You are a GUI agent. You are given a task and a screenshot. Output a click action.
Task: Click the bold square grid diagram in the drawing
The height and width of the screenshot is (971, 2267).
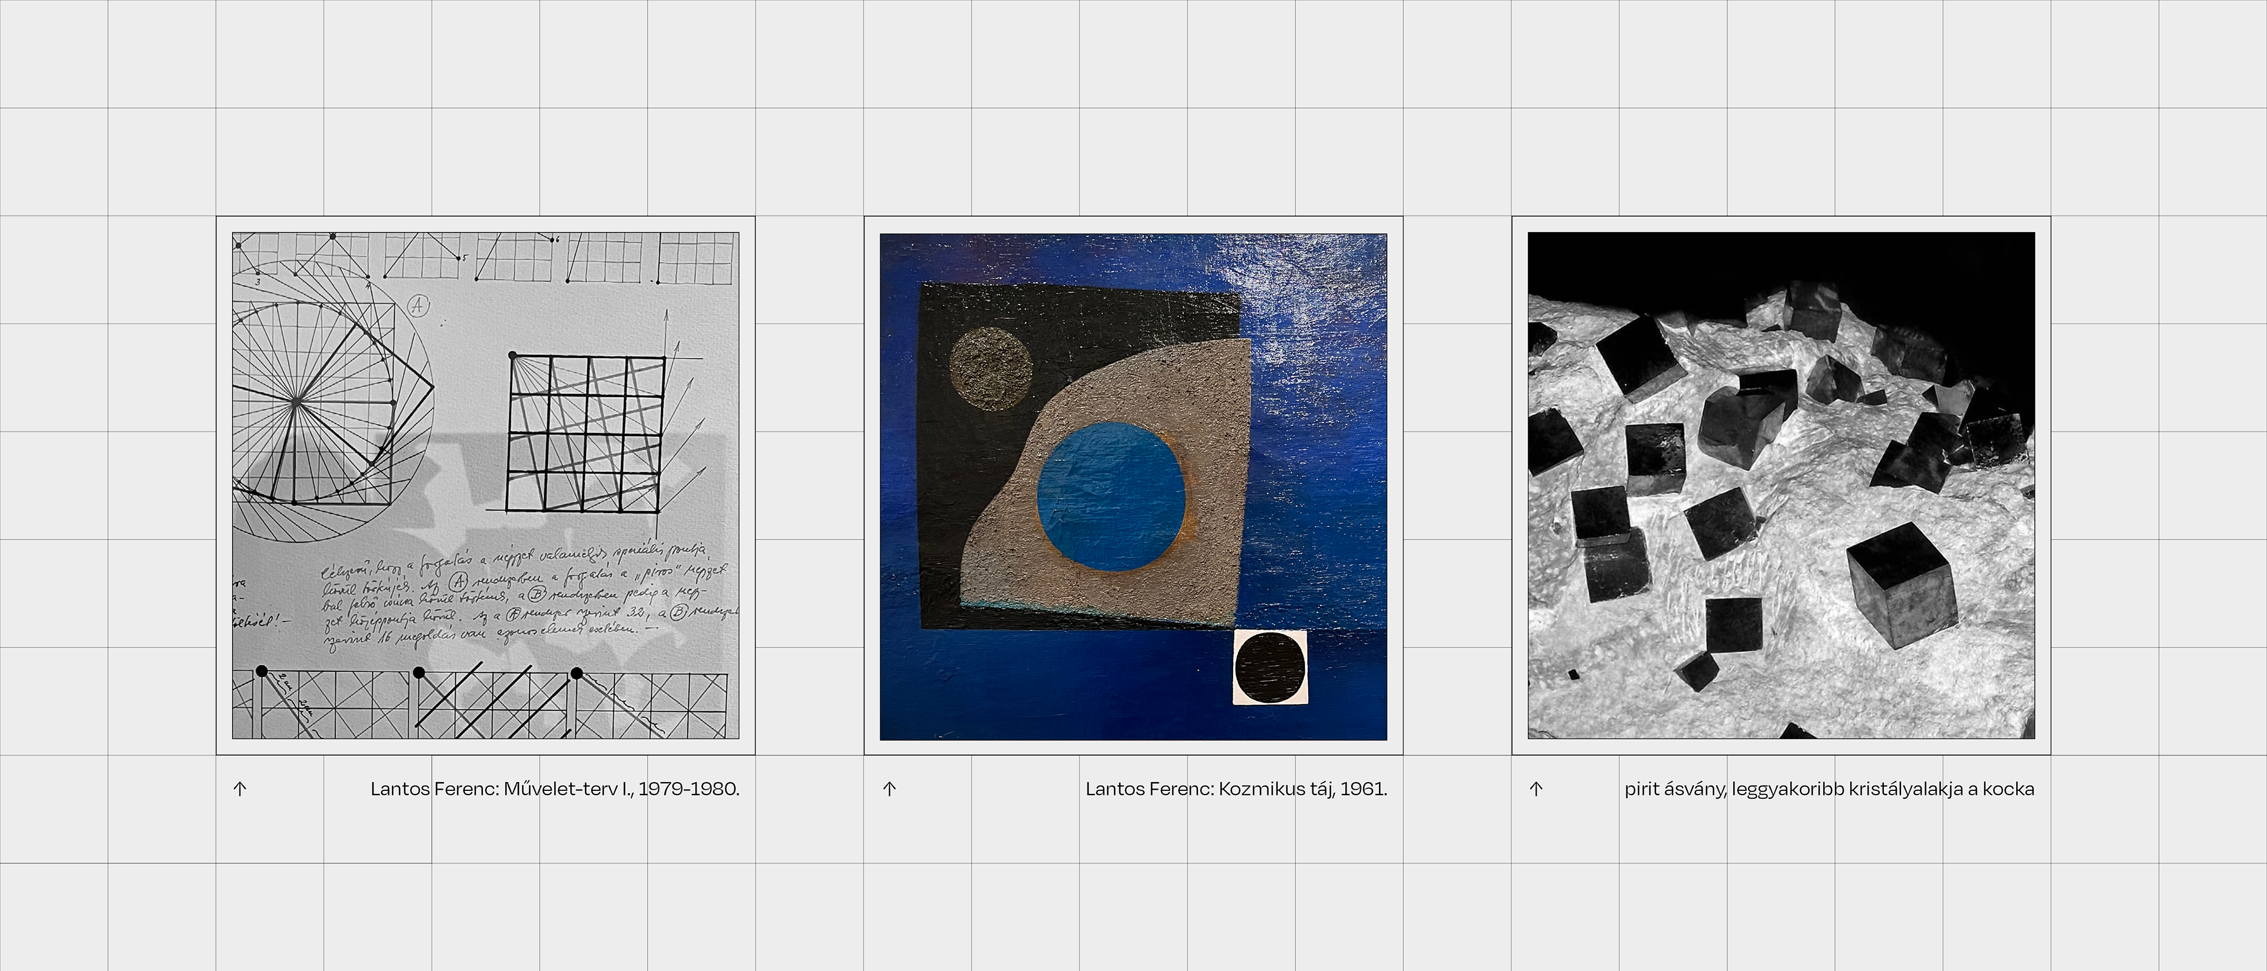(586, 433)
